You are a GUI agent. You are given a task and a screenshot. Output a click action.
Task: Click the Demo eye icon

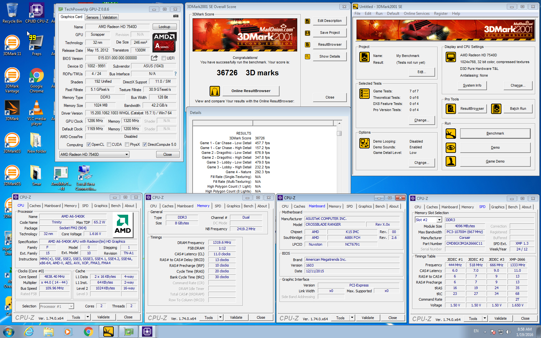tap(451, 147)
